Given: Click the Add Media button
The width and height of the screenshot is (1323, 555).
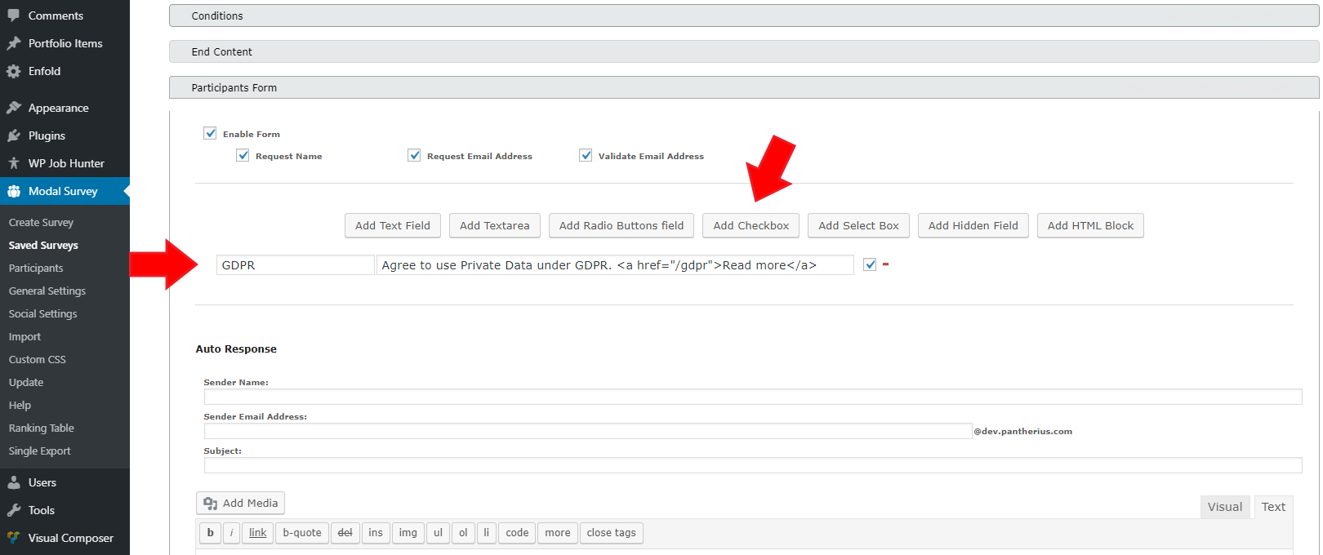Looking at the screenshot, I should coord(240,503).
